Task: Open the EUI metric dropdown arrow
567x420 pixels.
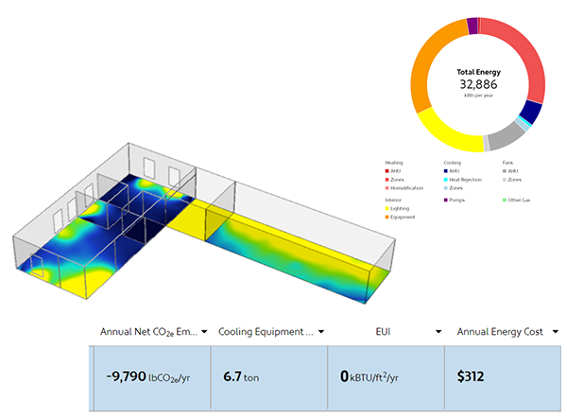Action: (438, 332)
